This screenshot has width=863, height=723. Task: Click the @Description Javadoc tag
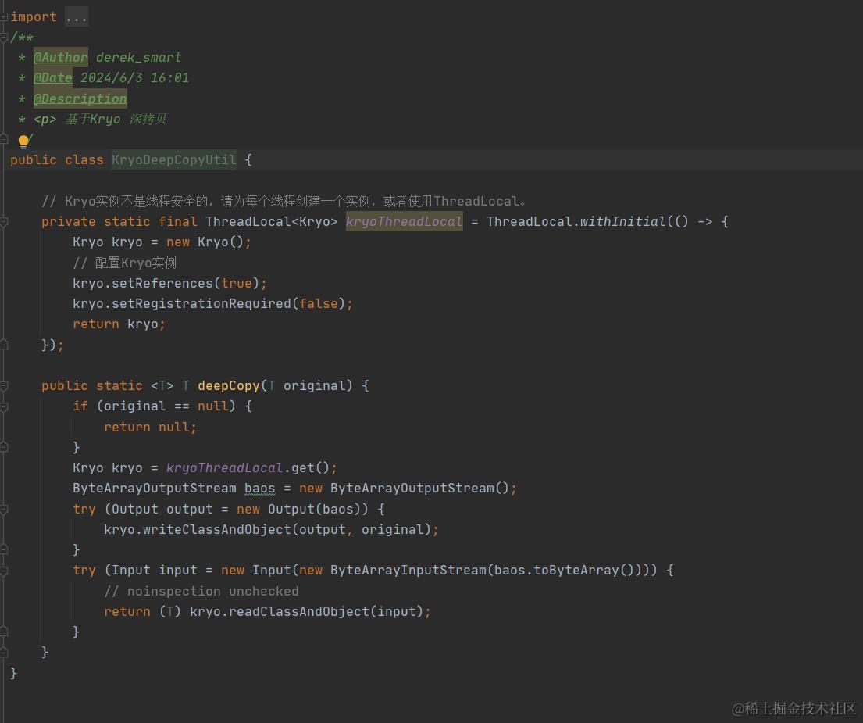(x=80, y=98)
